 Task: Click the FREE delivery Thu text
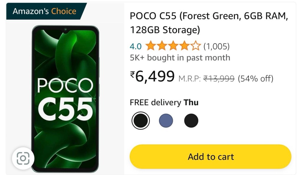point(164,102)
